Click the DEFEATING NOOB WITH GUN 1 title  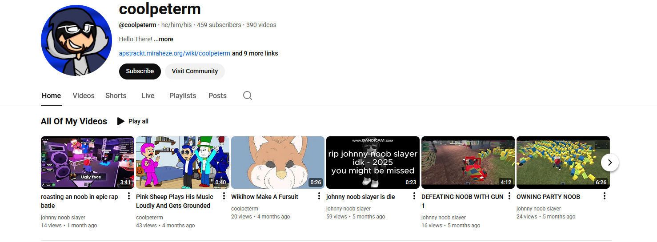point(462,201)
